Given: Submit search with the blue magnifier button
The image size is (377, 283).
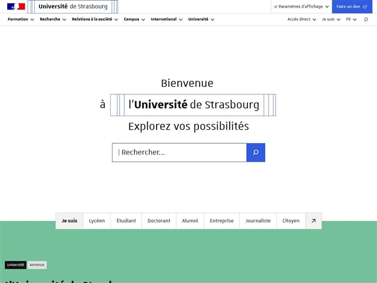Looking at the screenshot, I should tap(256, 152).
